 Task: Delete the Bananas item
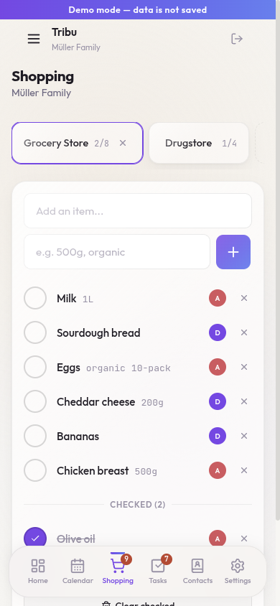coord(244,436)
